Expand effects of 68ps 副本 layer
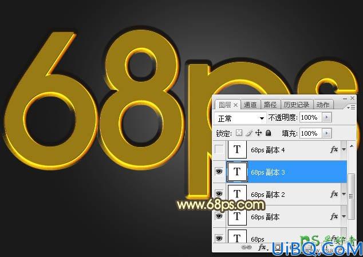The height and width of the screenshot is (257, 363). [344, 216]
